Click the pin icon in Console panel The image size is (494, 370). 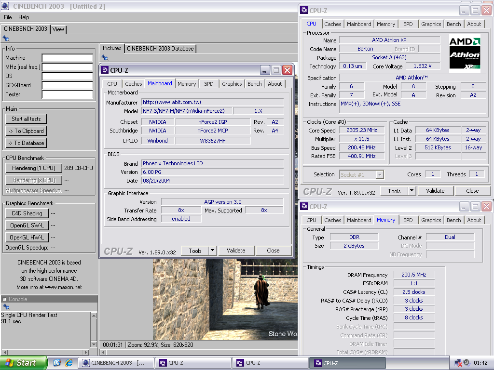[6, 307]
